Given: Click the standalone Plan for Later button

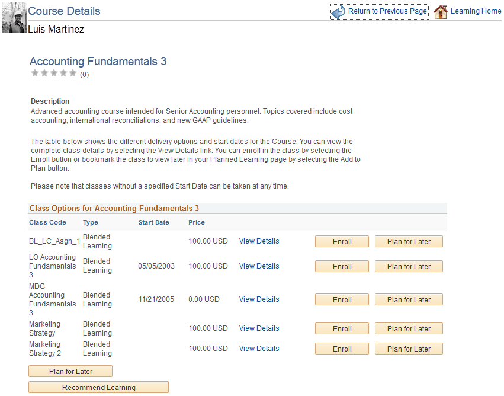Looking at the screenshot, I should click(x=70, y=371).
